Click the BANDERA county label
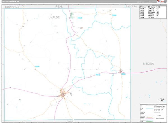 click(x=131, y=6)
